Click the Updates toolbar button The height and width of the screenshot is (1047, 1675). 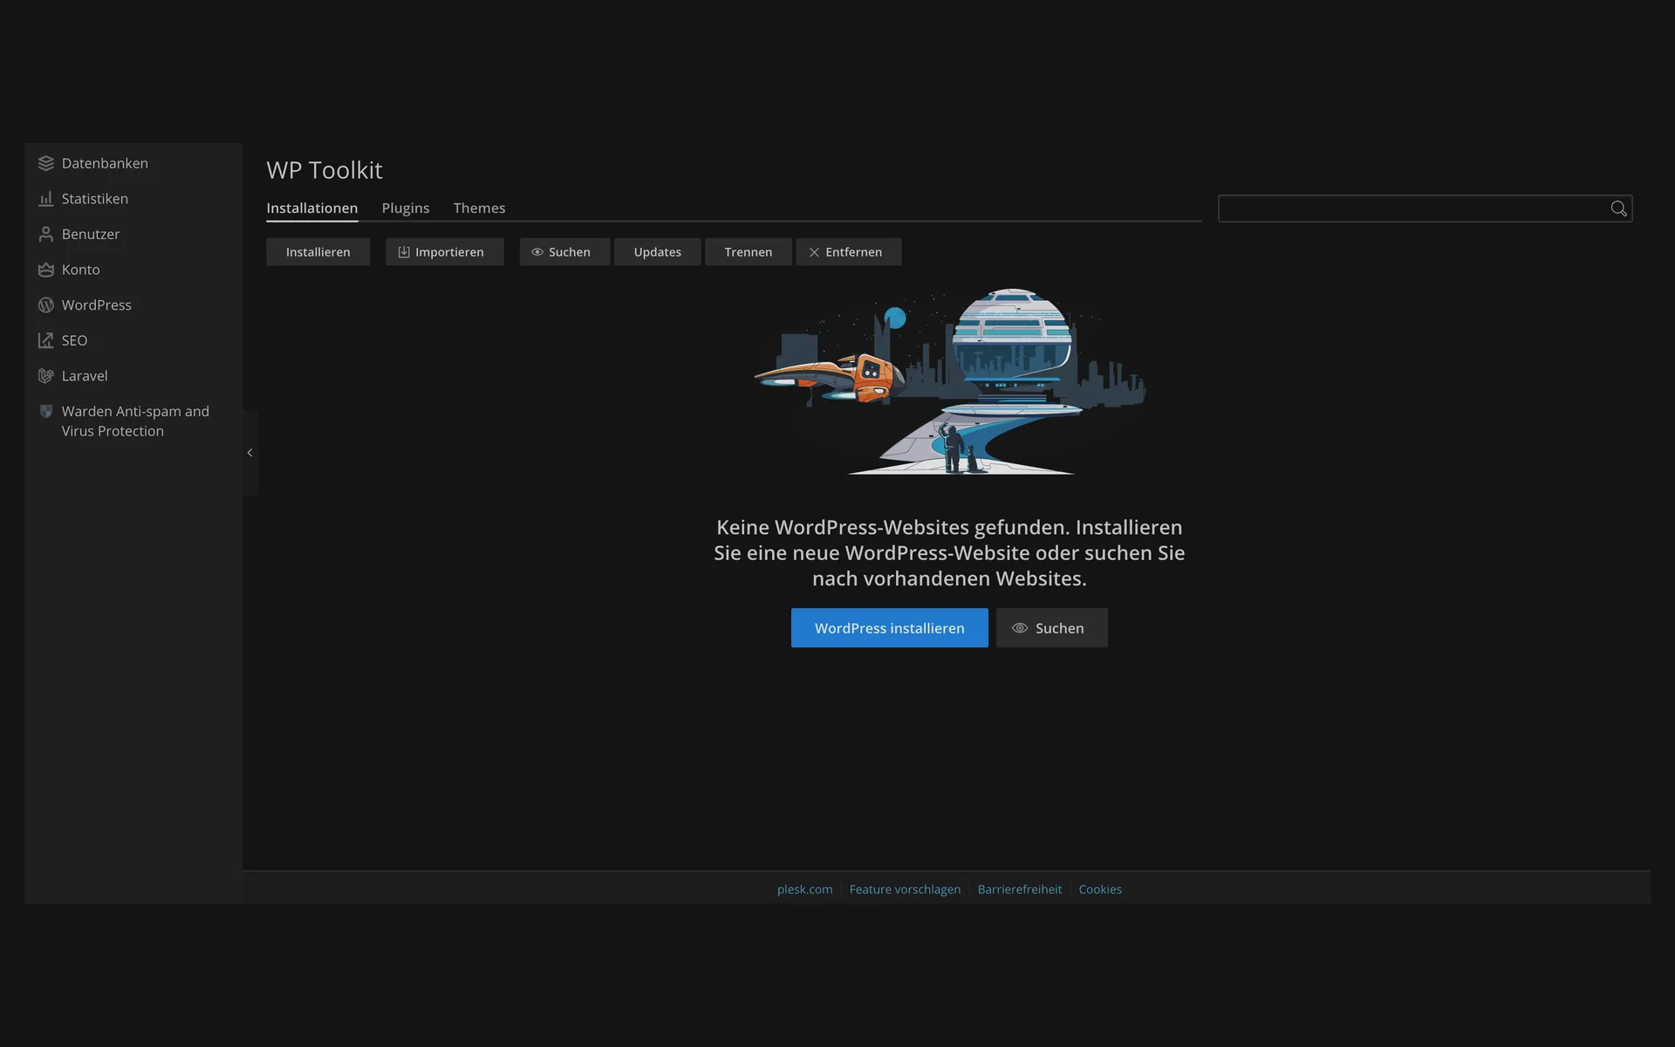657,252
